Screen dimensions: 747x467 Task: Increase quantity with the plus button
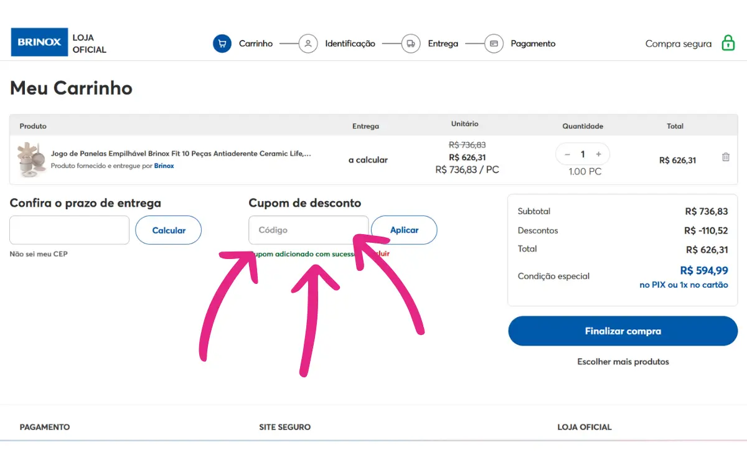click(x=598, y=154)
